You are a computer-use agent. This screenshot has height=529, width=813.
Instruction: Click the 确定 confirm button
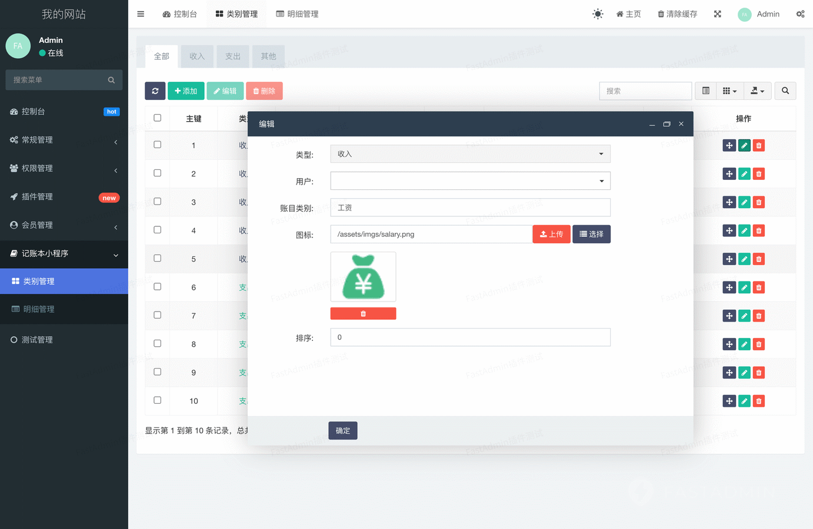point(342,431)
